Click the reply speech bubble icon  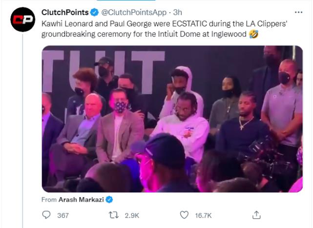tap(47, 215)
